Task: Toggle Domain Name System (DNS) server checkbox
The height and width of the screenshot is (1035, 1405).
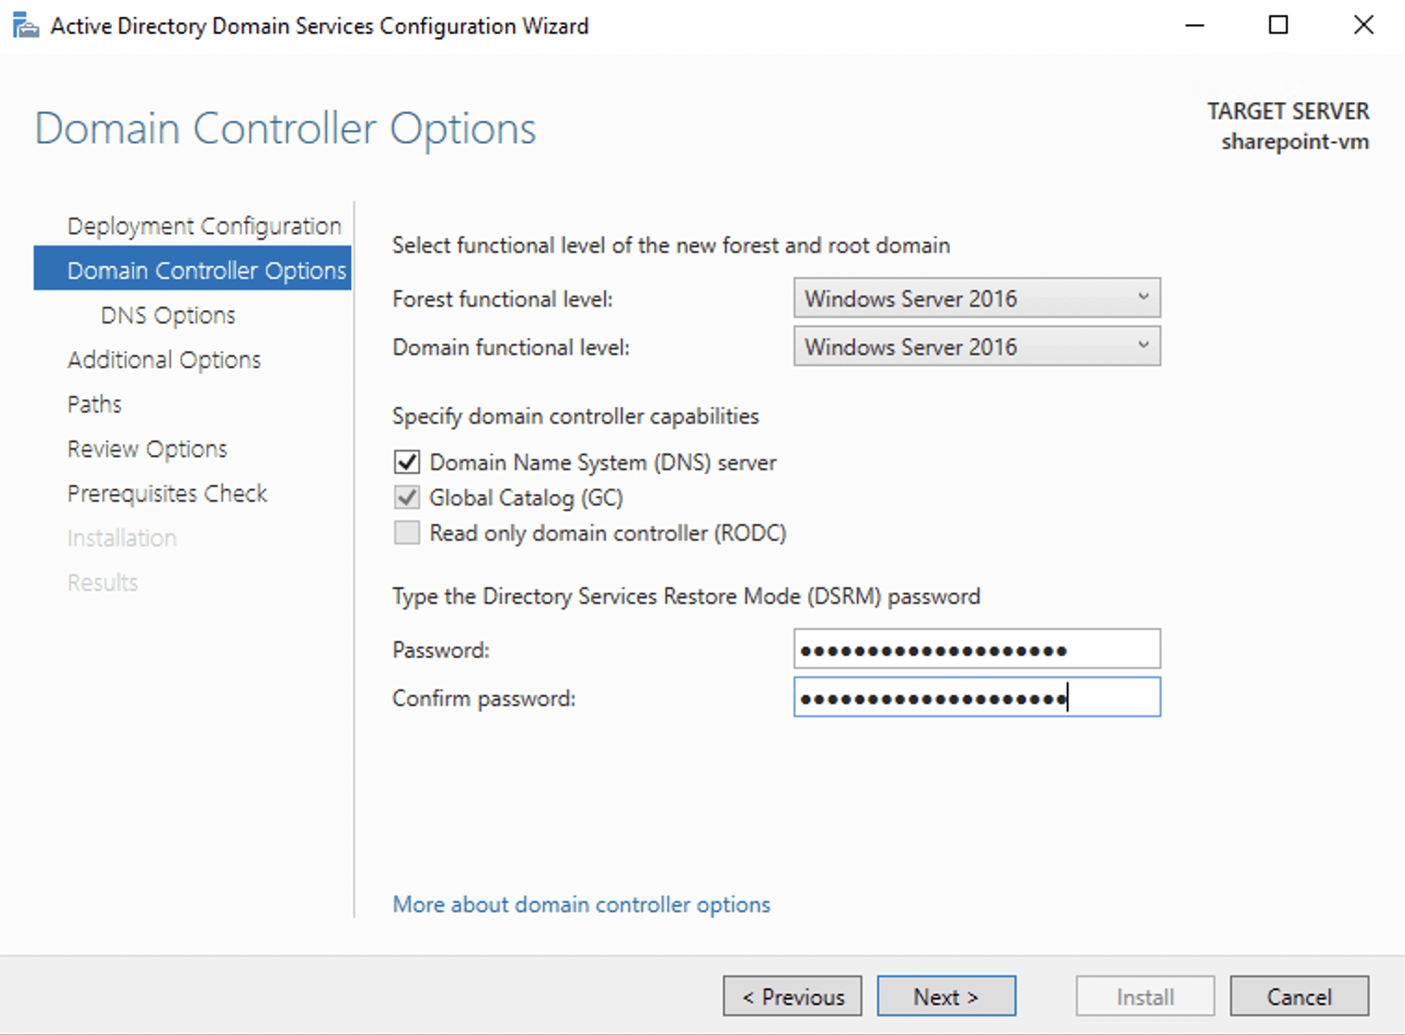Action: coord(407,462)
